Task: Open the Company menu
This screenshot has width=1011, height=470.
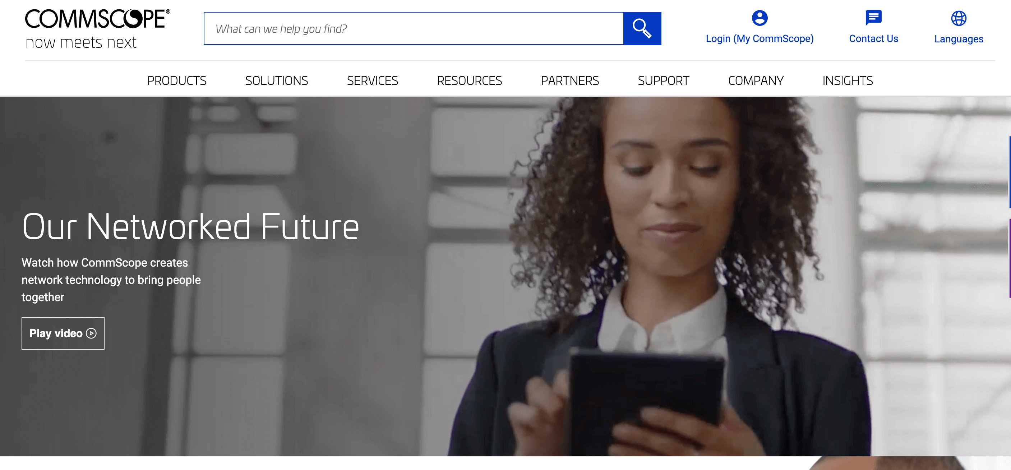Action: pos(756,80)
